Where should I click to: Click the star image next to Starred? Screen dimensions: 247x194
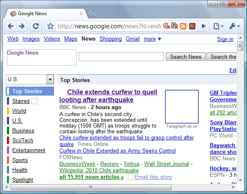(34, 101)
